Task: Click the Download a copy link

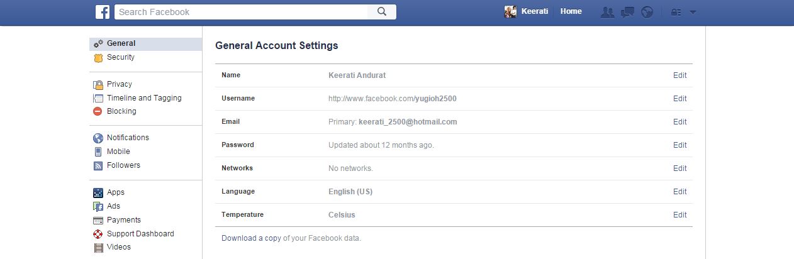Action: click(x=251, y=238)
